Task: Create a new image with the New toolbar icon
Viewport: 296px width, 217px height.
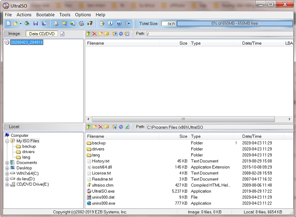Action: point(9,23)
